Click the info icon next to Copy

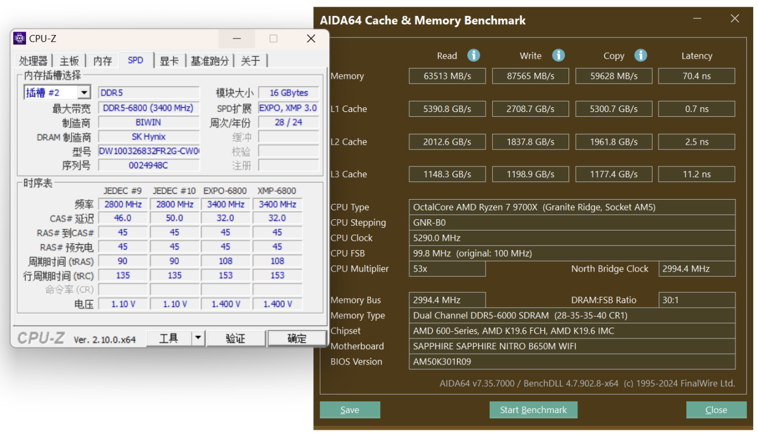point(640,55)
